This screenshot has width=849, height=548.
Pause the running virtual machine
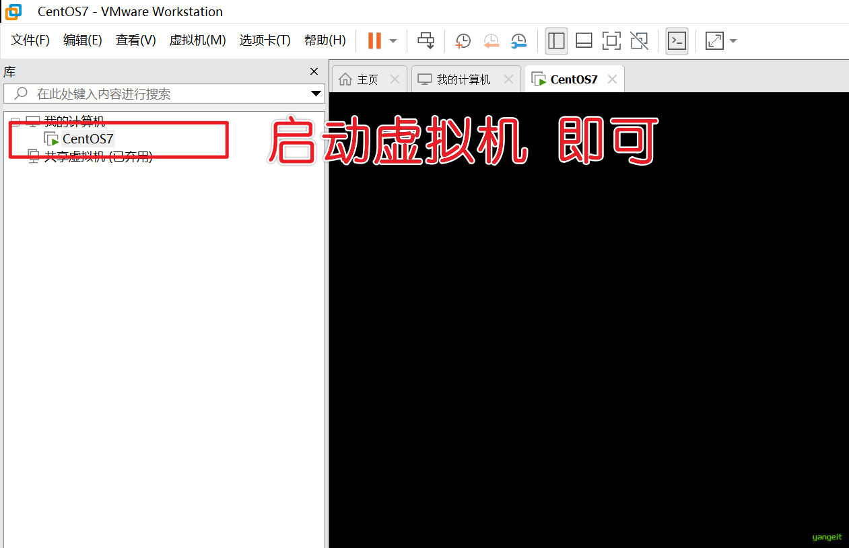(x=374, y=41)
